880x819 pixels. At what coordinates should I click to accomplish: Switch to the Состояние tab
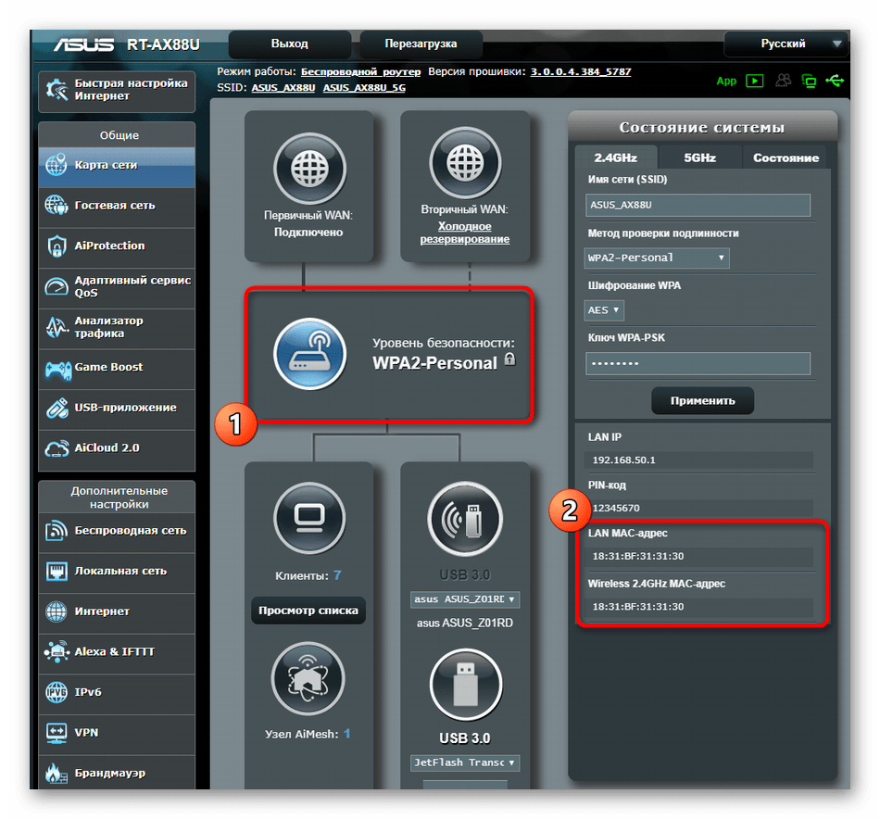coord(786,157)
